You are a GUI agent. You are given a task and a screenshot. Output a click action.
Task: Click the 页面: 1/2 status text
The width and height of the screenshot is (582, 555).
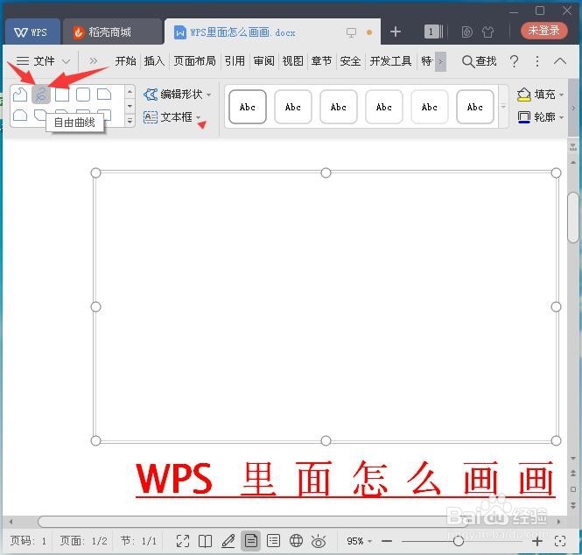[83, 541]
